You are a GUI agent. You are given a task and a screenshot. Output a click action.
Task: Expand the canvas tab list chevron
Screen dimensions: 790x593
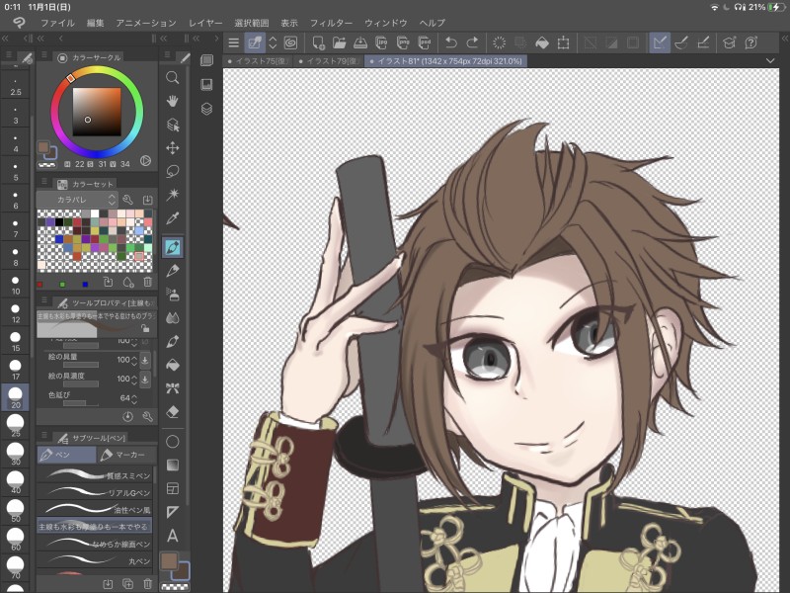770,61
